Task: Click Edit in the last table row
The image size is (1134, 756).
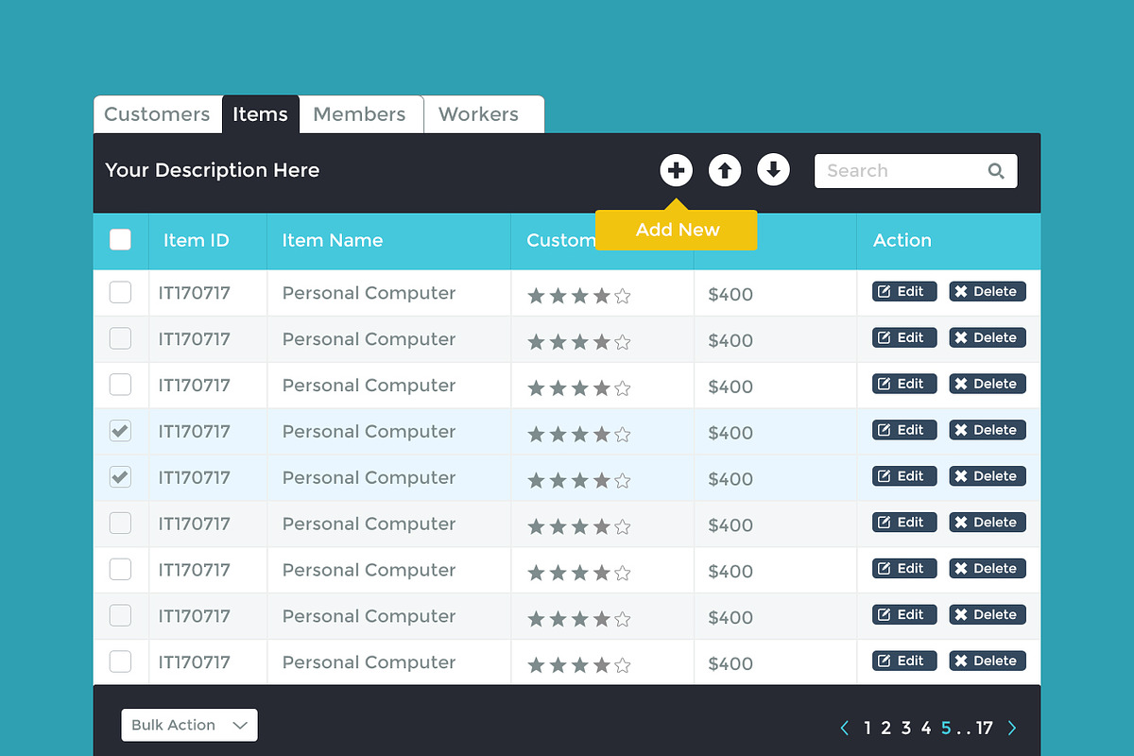Action: click(x=904, y=661)
